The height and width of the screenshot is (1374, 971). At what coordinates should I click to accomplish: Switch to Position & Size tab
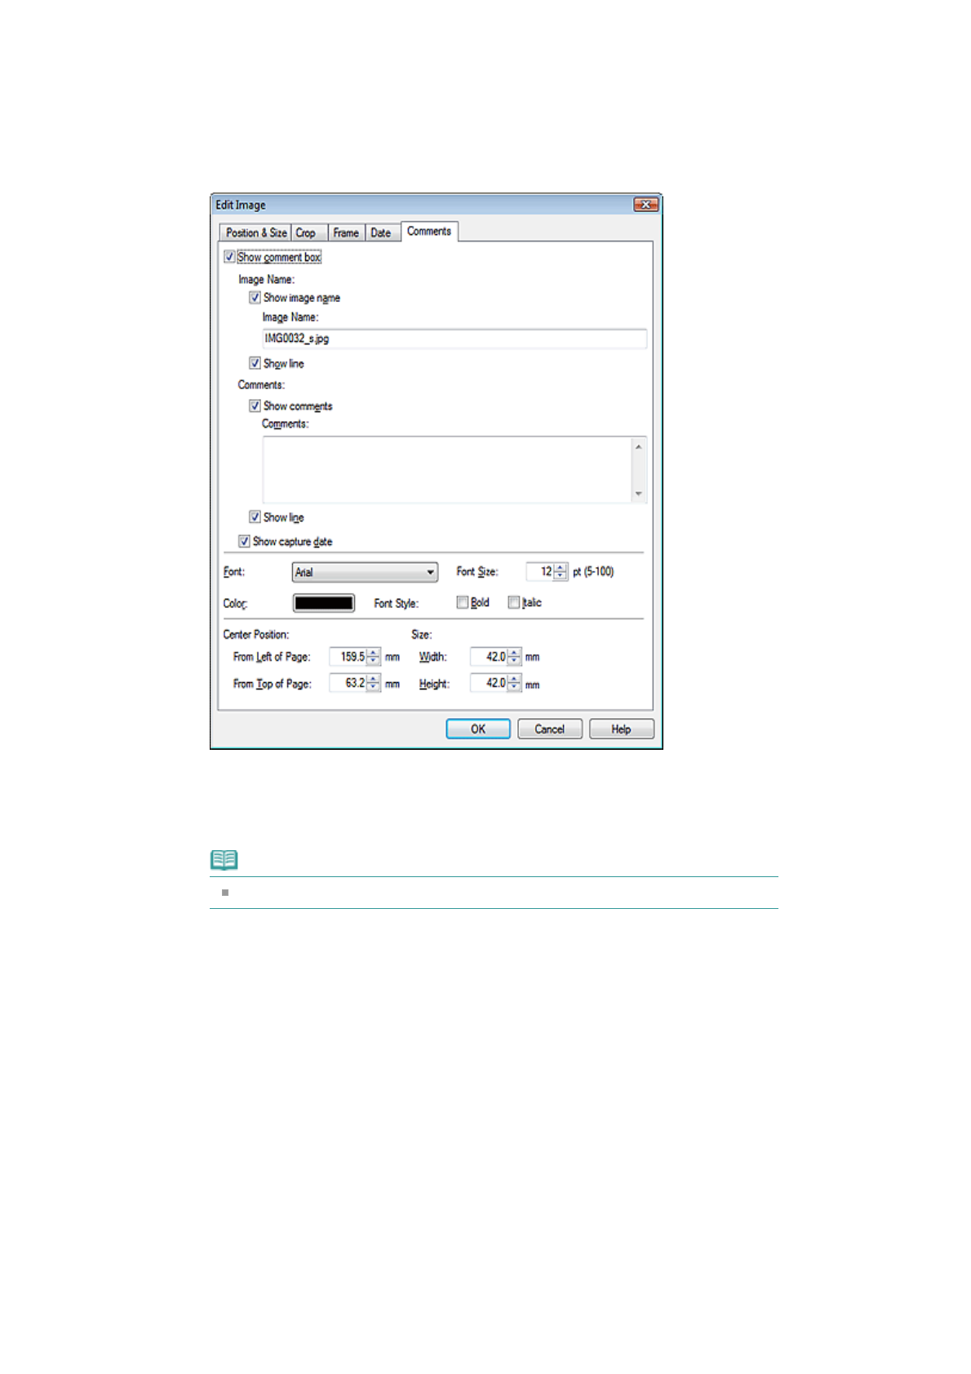coord(255,233)
